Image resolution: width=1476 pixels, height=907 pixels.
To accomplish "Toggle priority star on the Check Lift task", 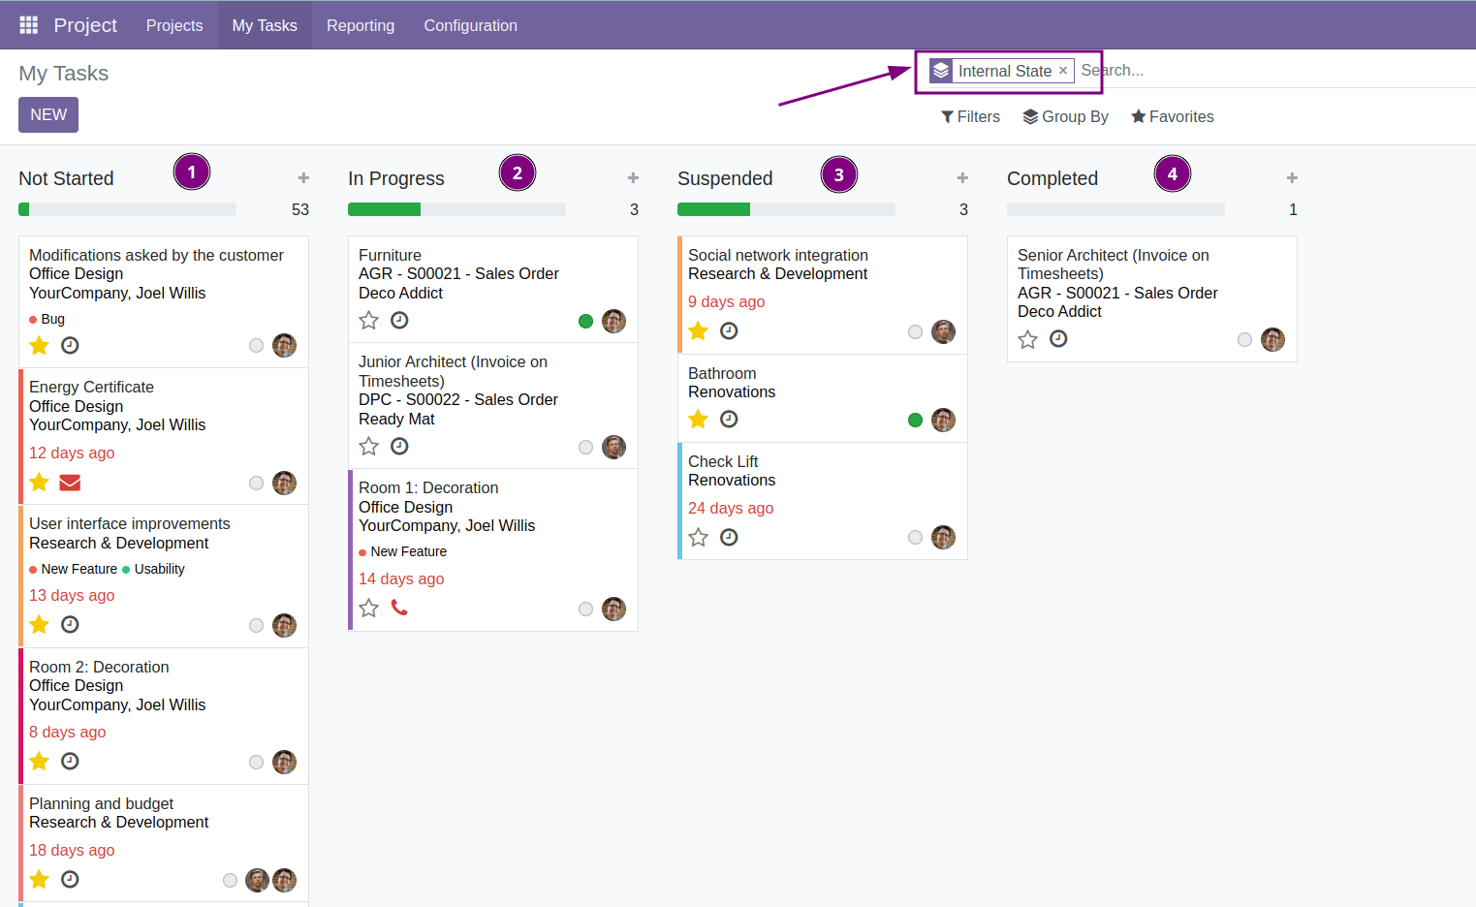I will coord(698,537).
